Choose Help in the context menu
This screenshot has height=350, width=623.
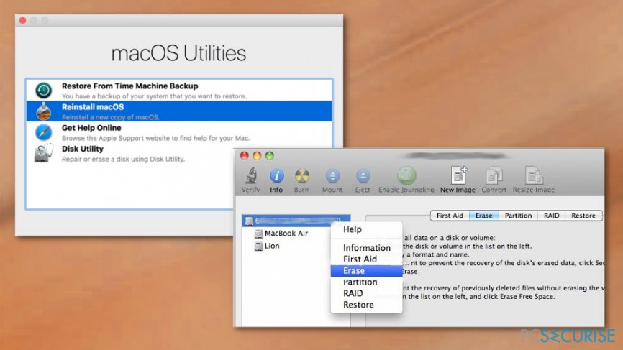tap(366, 229)
